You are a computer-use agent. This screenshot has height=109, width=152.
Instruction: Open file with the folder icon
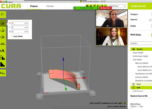point(3,15)
